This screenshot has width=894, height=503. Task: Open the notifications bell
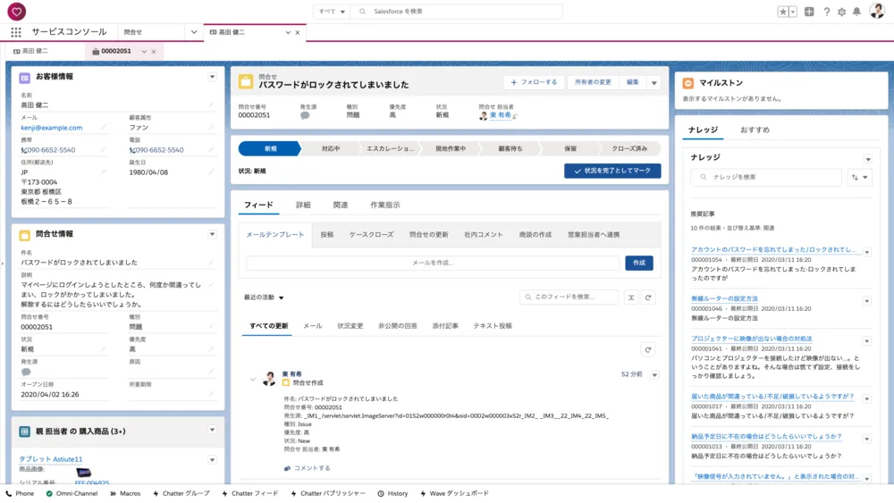tap(856, 12)
